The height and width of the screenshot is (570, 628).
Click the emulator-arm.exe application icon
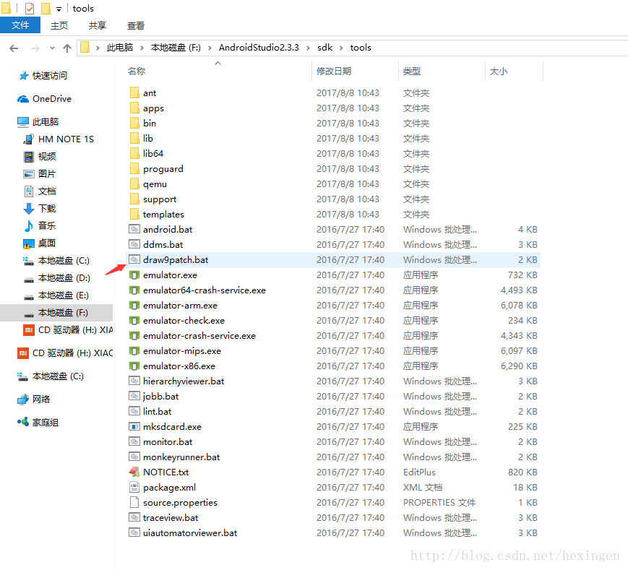[134, 306]
